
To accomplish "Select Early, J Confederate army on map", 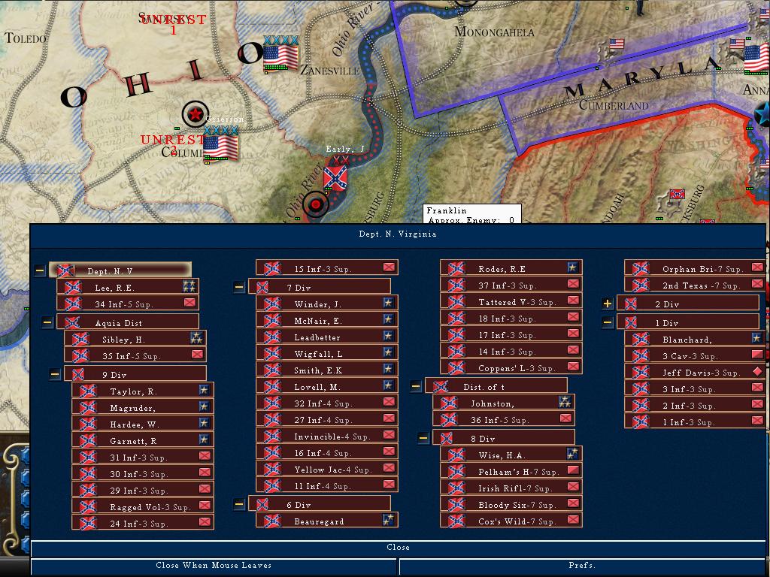I will (335, 177).
